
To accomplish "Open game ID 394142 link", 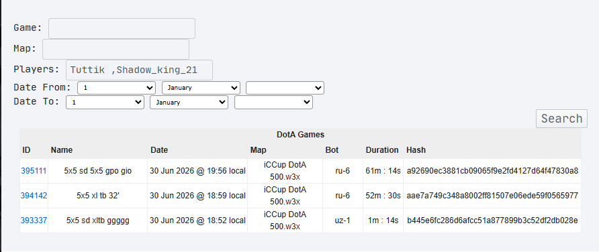I will click(x=34, y=196).
